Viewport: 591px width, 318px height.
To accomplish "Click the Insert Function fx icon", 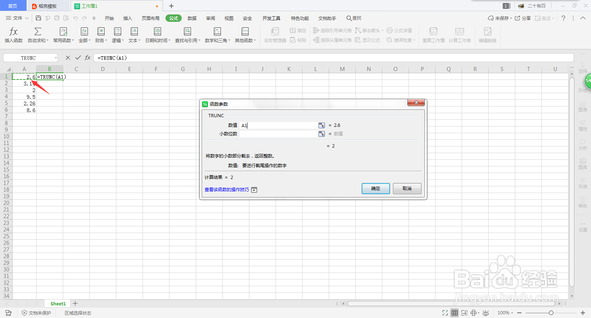I will point(13,31).
